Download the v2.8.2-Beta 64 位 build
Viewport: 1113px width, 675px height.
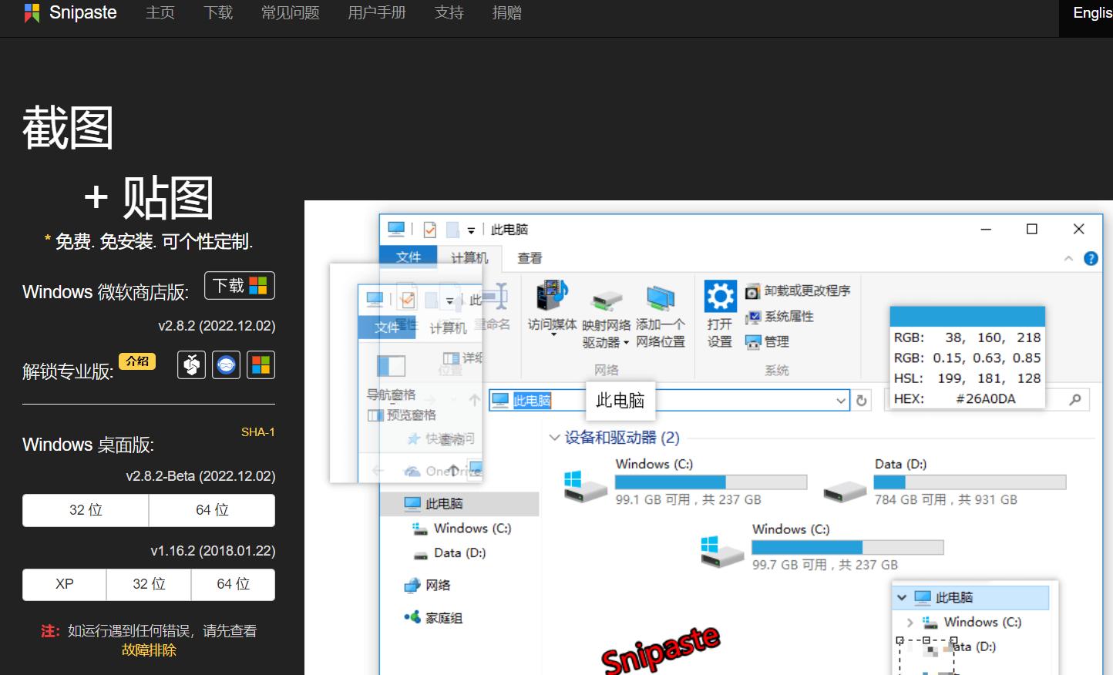click(212, 510)
